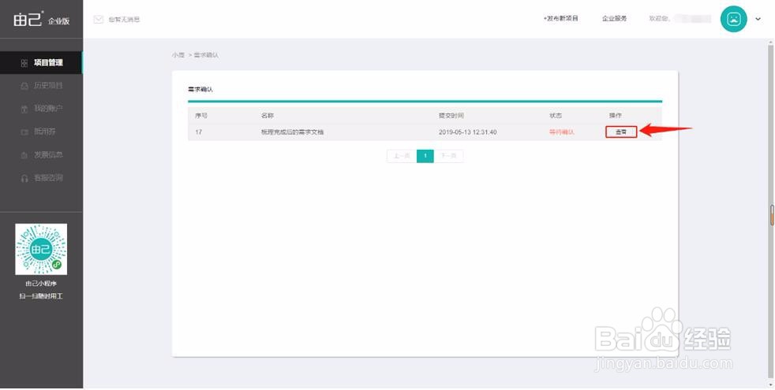This screenshot has width=775, height=390.
Task: Click the 欢迎您 welcome text
Action: (x=659, y=19)
